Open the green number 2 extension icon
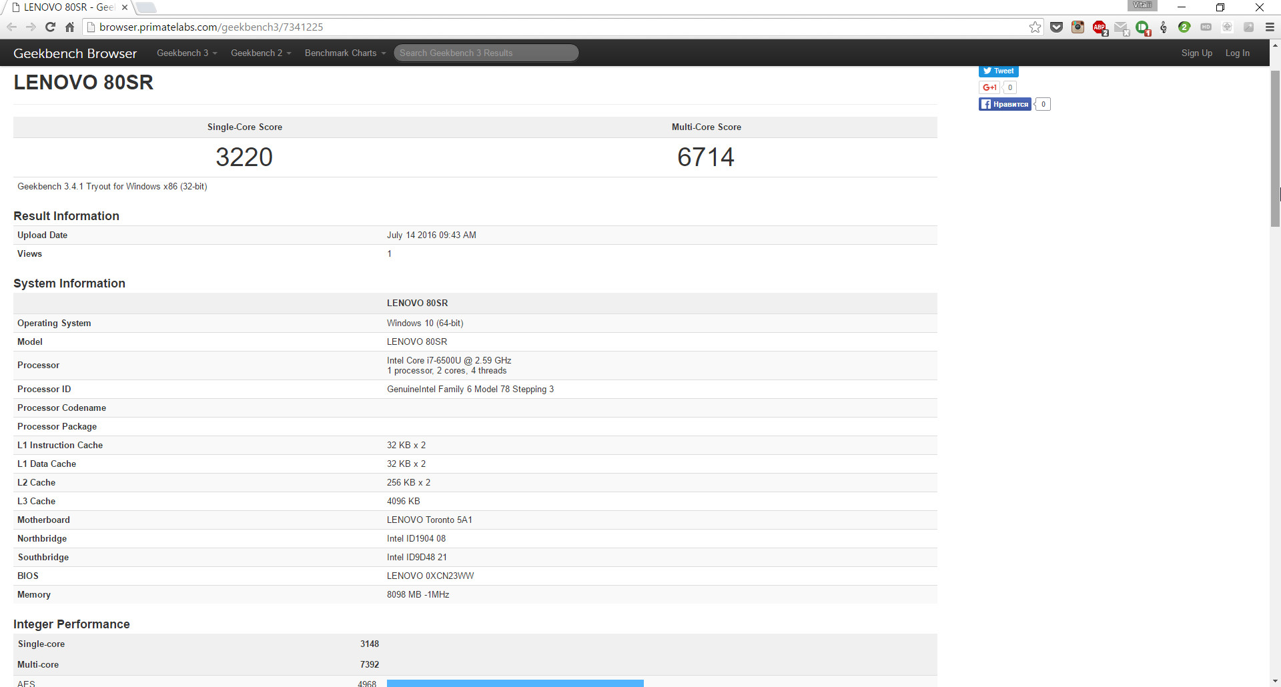 tap(1184, 27)
